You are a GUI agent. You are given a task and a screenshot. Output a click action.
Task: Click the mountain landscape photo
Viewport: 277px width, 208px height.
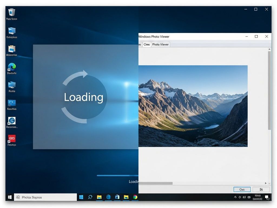point(193,106)
